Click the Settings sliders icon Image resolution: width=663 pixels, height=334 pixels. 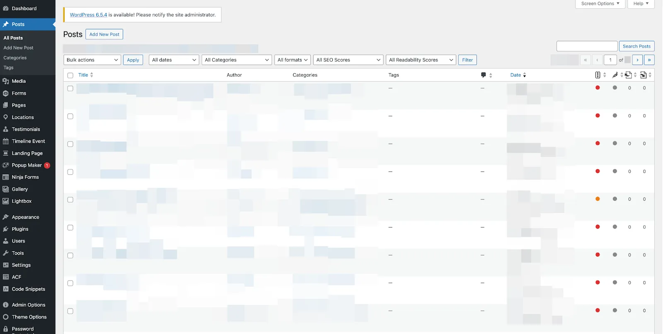tap(6, 265)
